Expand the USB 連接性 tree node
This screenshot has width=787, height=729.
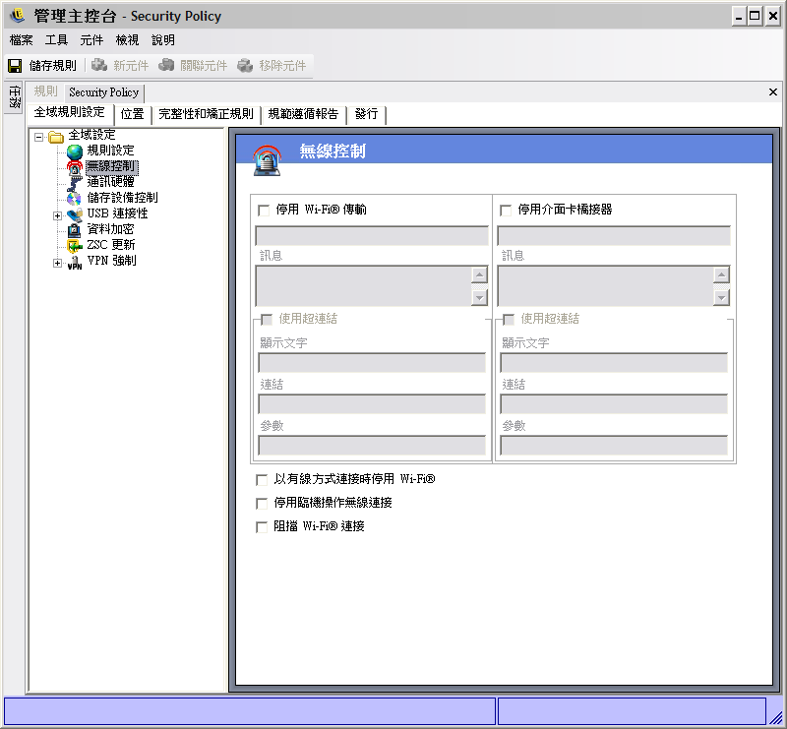tap(57, 215)
